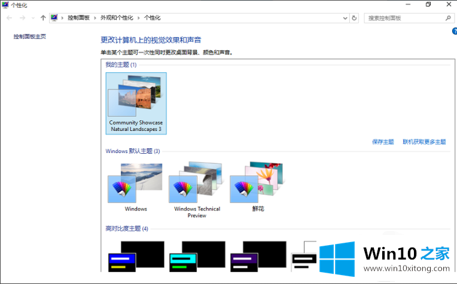Click 保存主题 link
This screenshot has height=284, width=457.
[x=383, y=142]
